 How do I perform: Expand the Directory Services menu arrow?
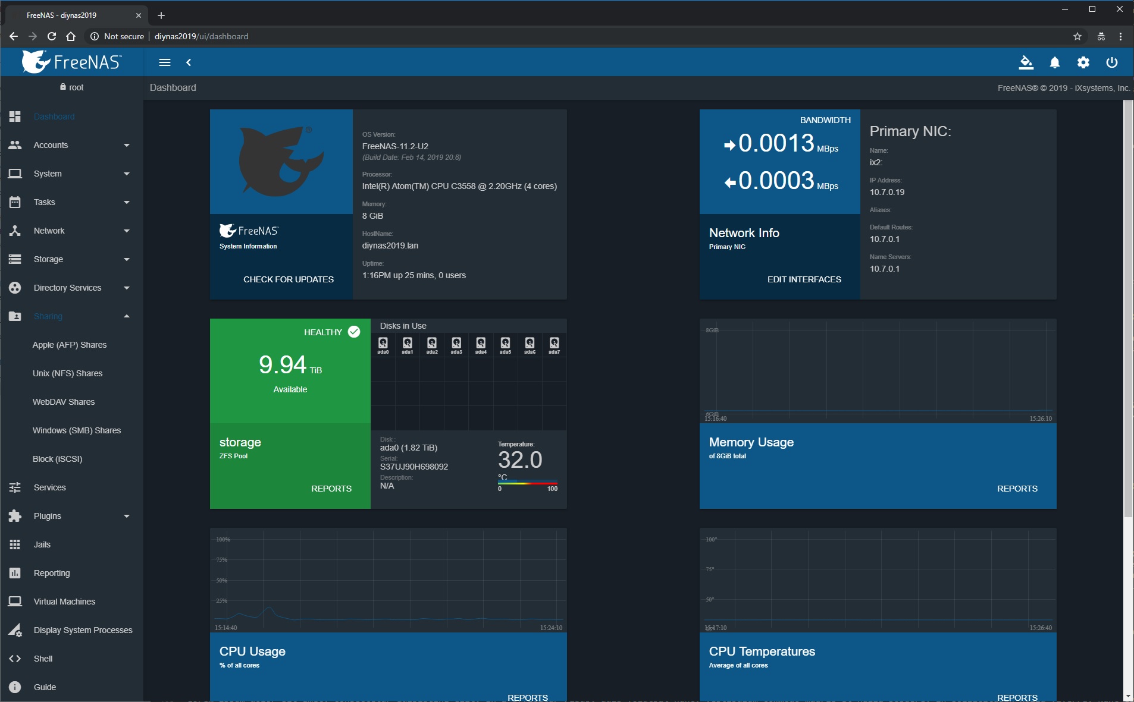127,288
